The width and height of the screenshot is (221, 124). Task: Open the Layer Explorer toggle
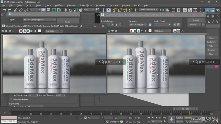click(x=179, y=10)
